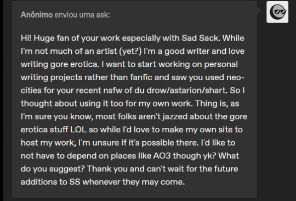The image size is (296, 201).
Task: Click 'AO3' in the ask text
Action: pos(162,156)
